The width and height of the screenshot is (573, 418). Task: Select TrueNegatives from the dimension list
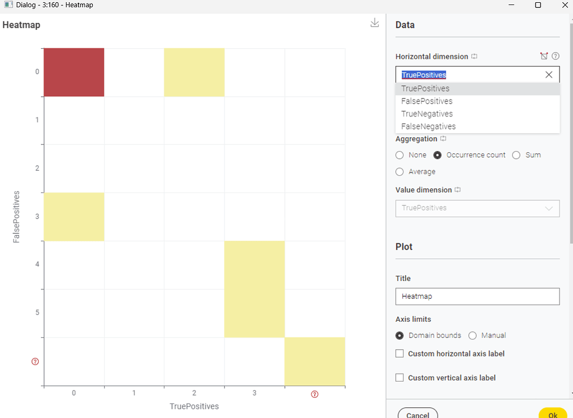coord(427,114)
